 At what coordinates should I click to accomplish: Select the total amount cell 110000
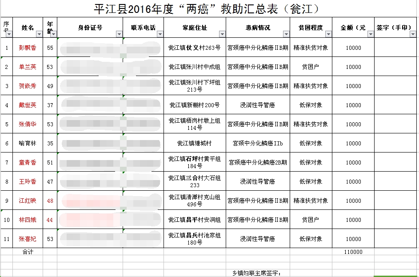coord(353,252)
